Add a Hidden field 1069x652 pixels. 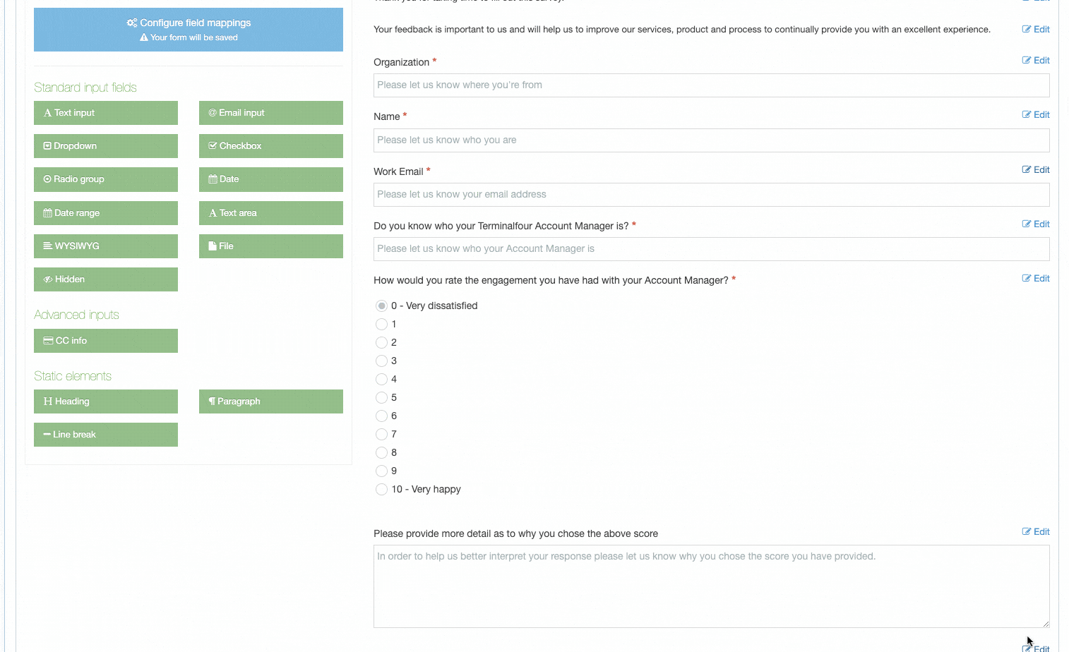click(x=106, y=279)
